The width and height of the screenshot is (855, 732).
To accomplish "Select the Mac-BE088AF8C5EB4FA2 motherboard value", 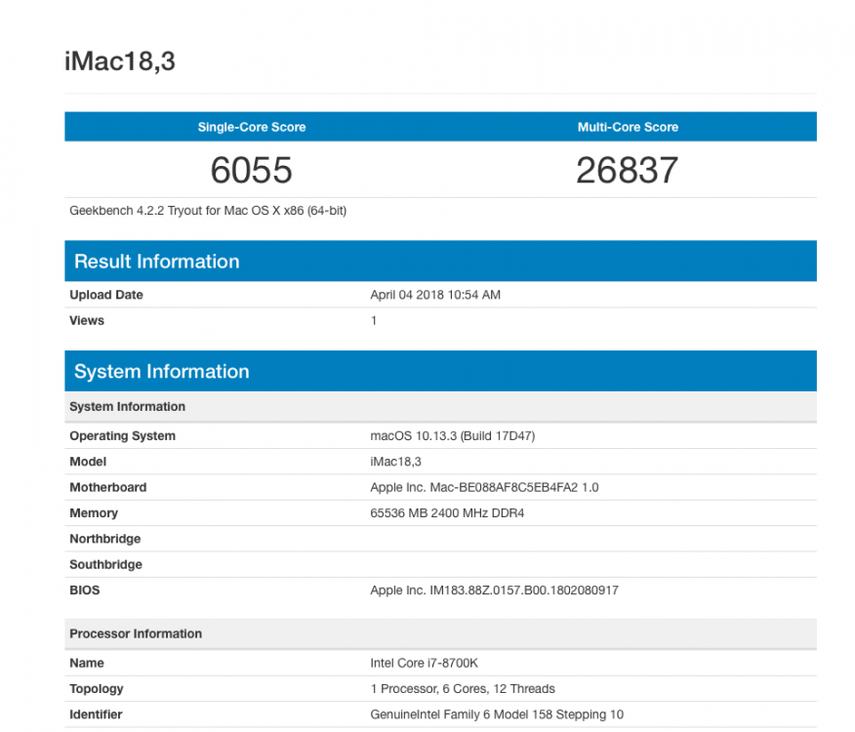I will 484,487.
